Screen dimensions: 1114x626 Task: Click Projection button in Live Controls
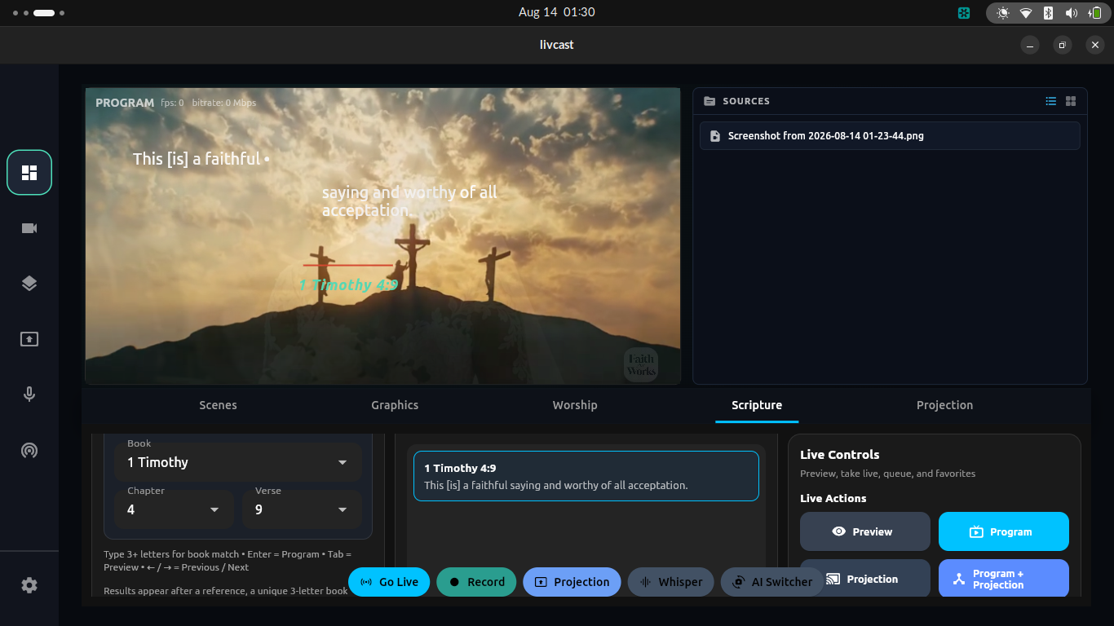[865, 579]
